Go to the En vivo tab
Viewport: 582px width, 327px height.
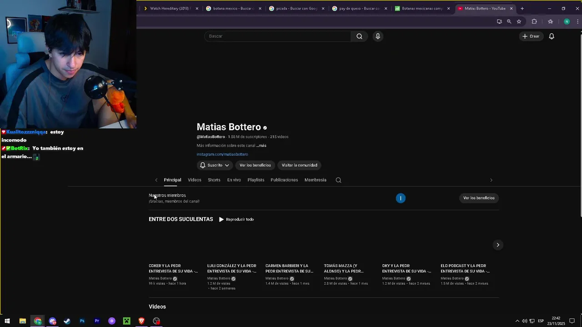pyautogui.click(x=234, y=180)
